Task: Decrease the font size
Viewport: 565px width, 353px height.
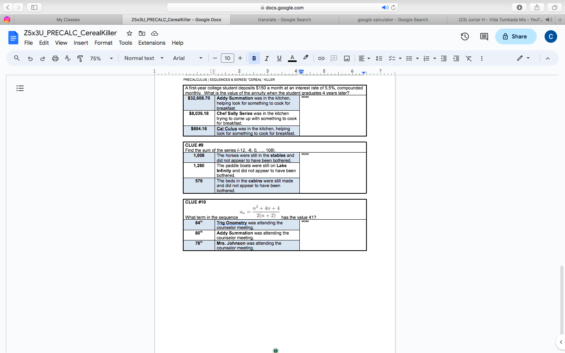Action: pos(215,58)
